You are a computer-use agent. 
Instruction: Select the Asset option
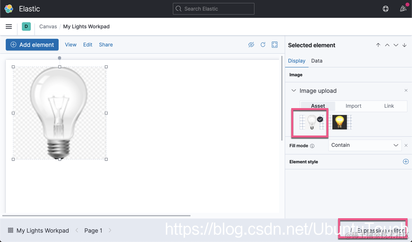tap(318, 106)
